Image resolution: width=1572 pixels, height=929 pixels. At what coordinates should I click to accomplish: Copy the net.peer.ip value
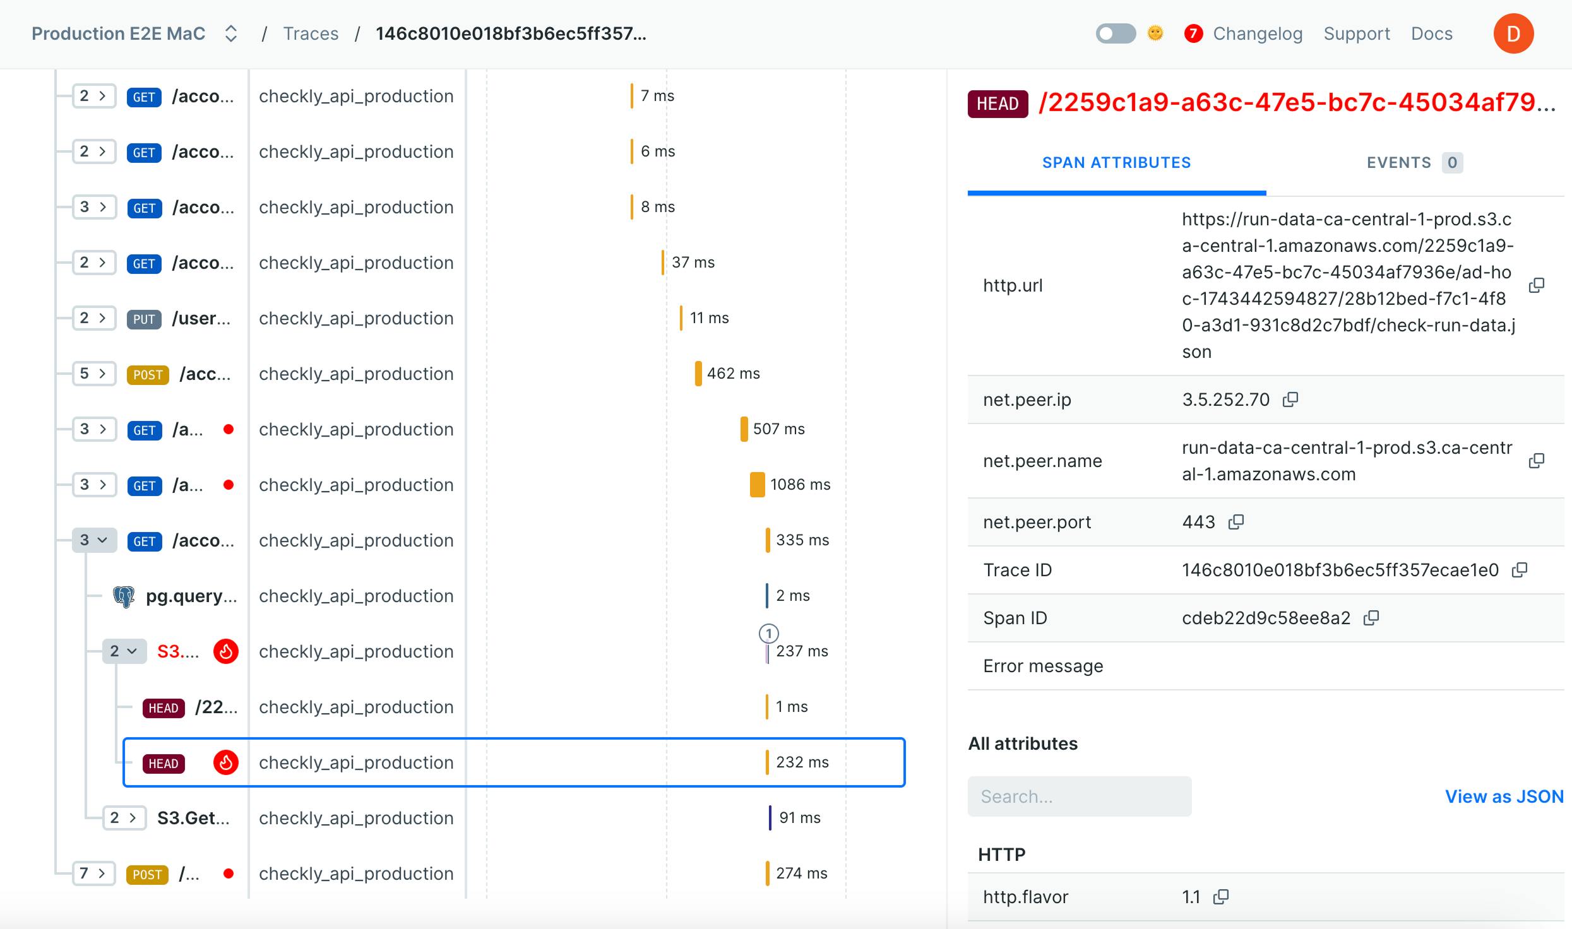(1290, 399)
